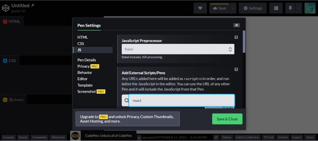Click the CodePen logo icon
This screenshot has width=318, height=141.
click(x=6, y=8)
